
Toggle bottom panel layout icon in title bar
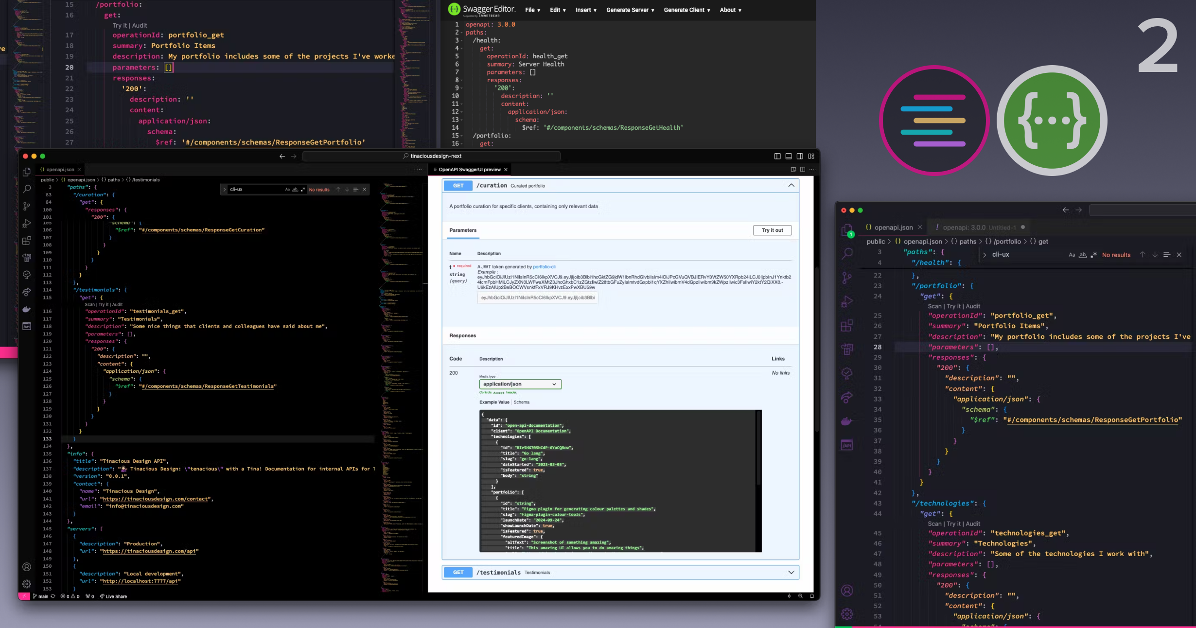pyautogui.click(x=788, y=156)
